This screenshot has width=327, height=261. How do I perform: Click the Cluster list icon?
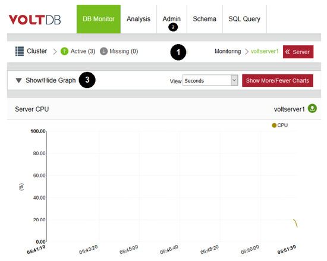20,51
